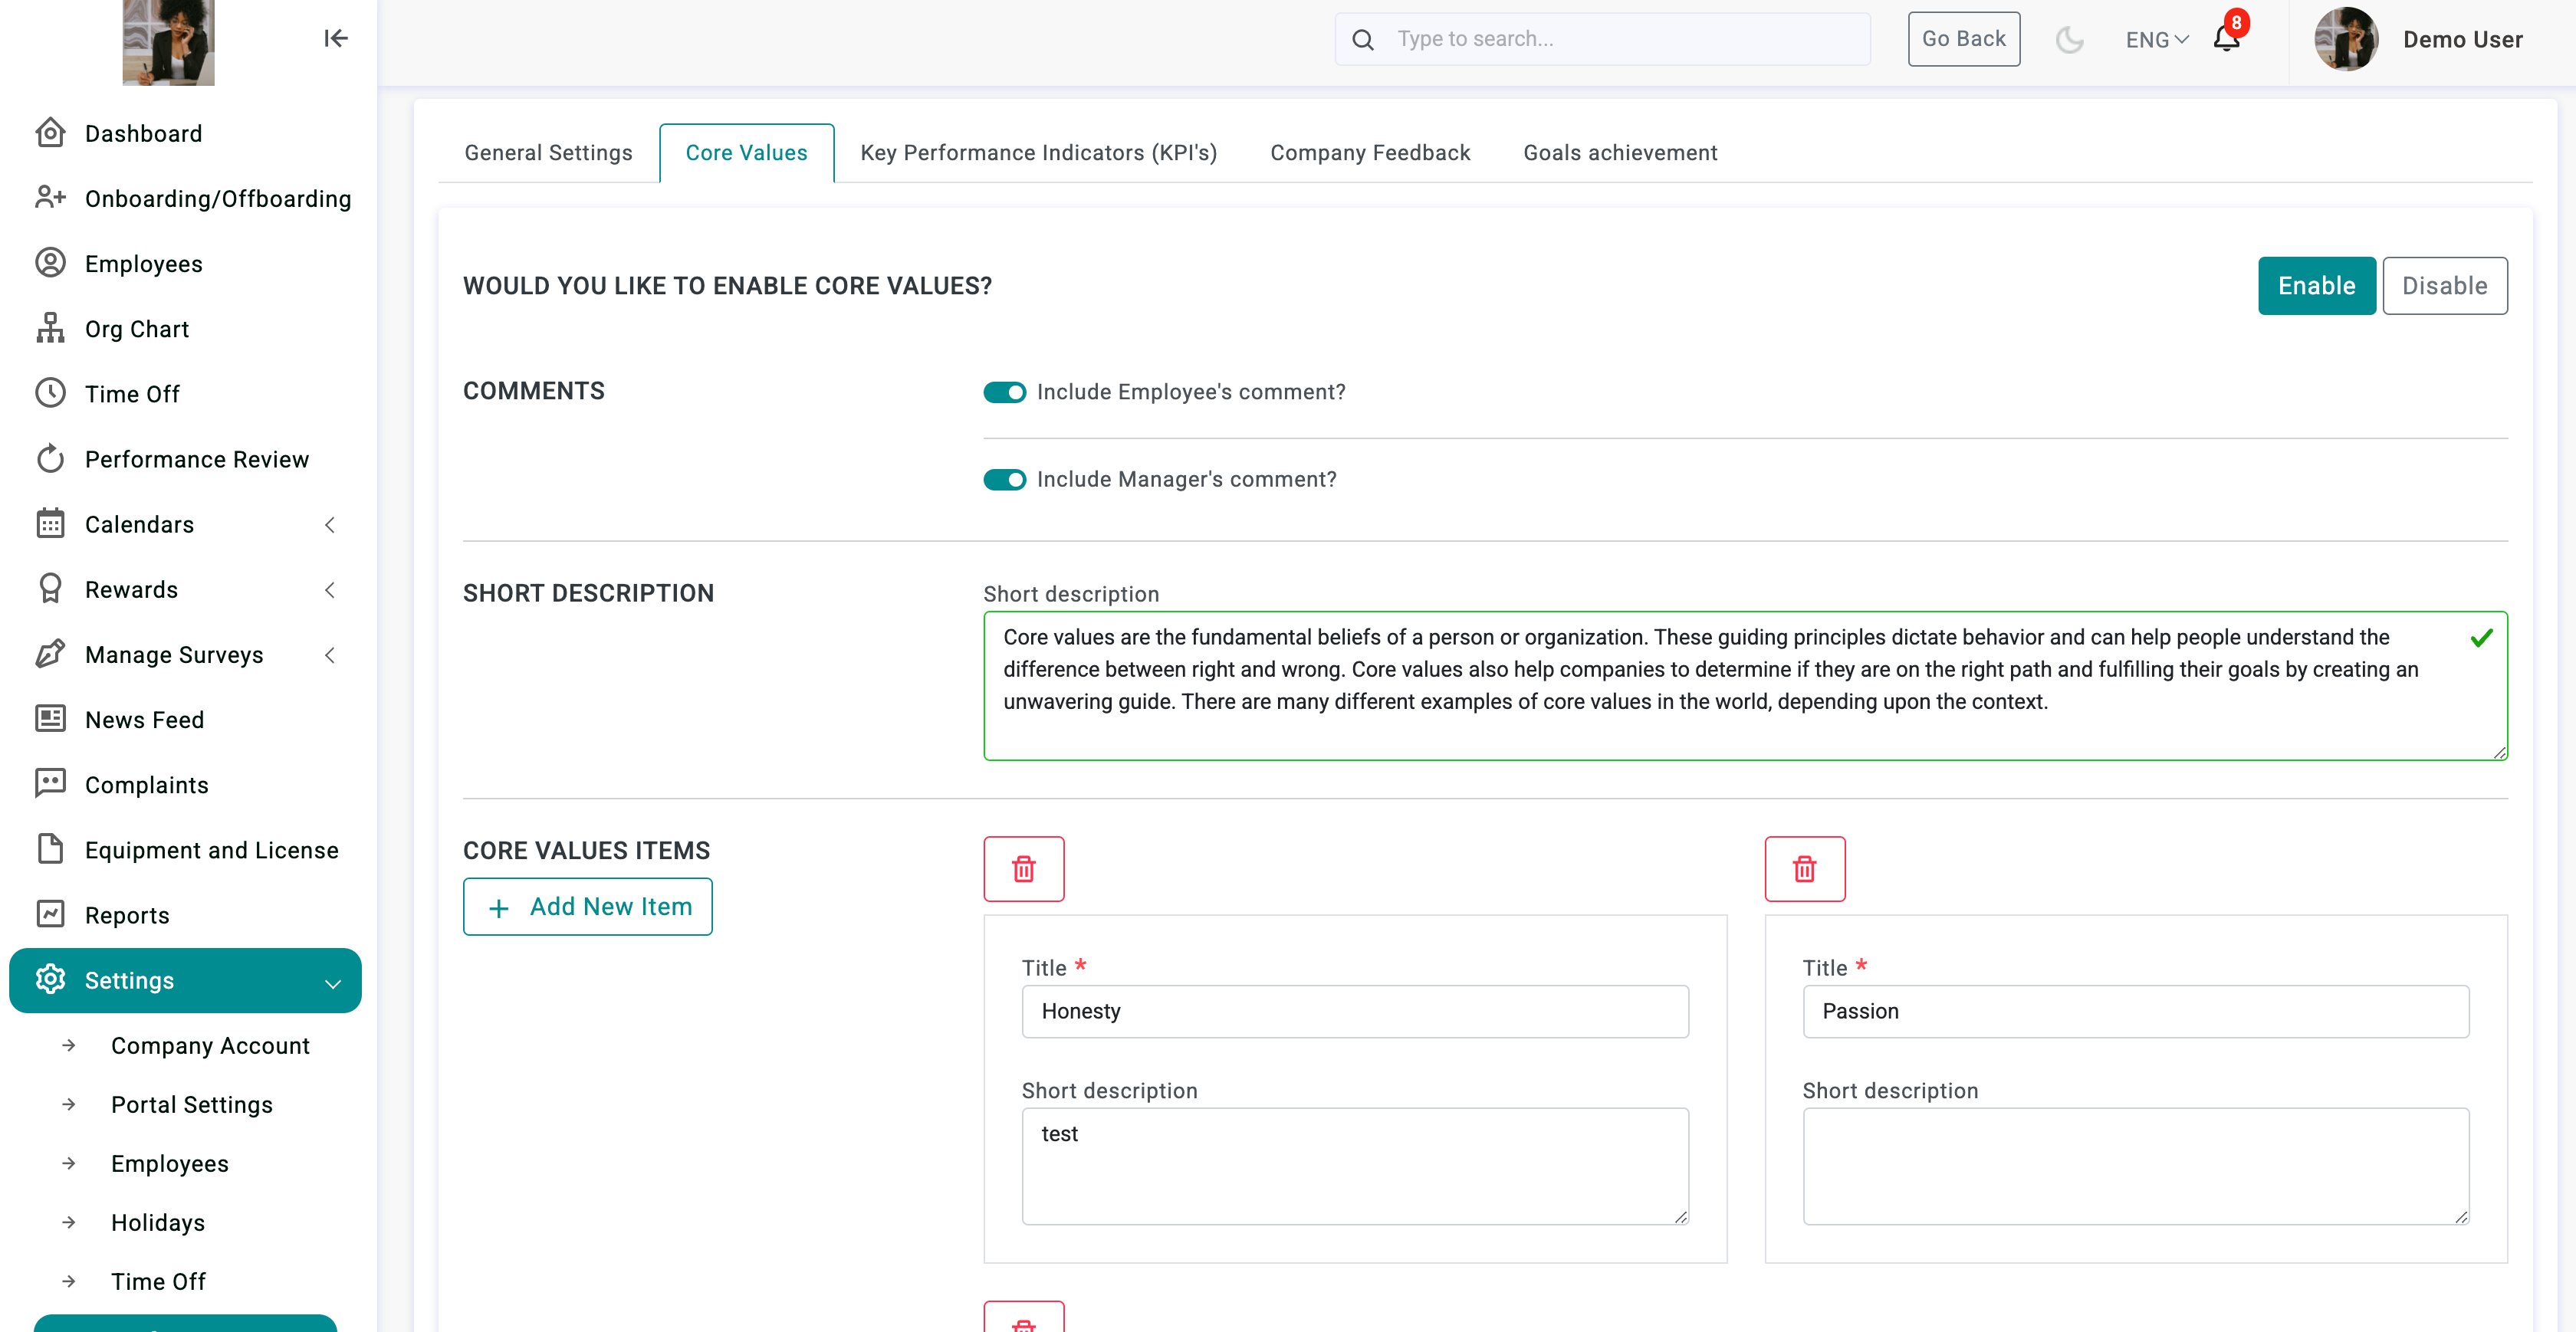Click the search magnifier icon

coord(1362,39)
